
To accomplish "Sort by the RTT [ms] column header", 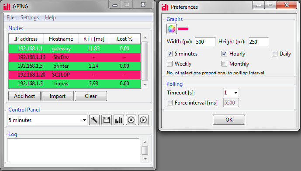I will click(x=93, y=39).
